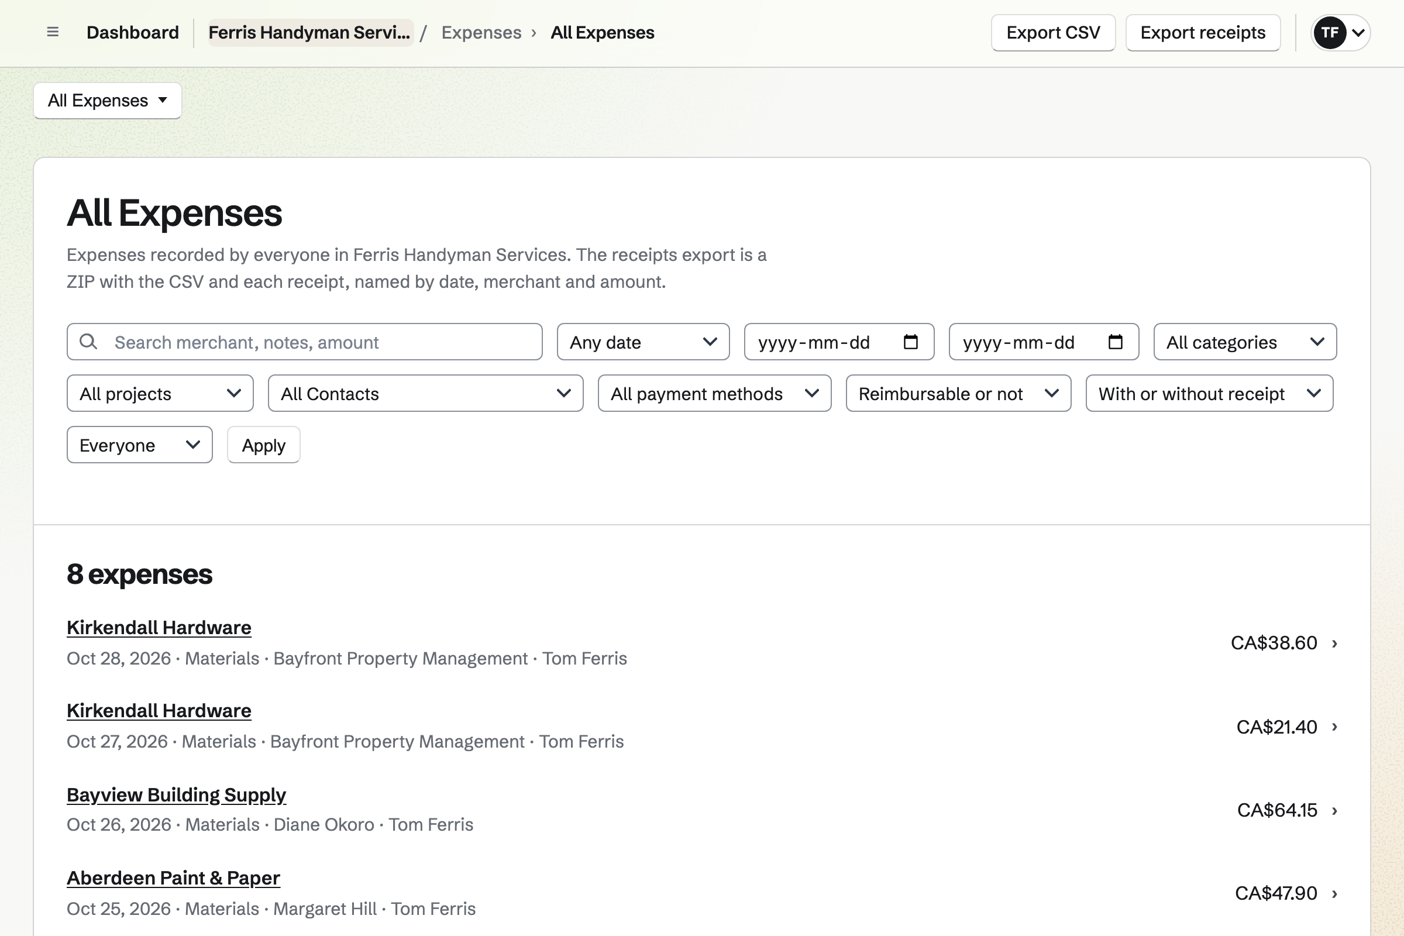The image size is (1404, 936).
Task: Open the TF user avatar menu
Action: [x=1340, y=32]
